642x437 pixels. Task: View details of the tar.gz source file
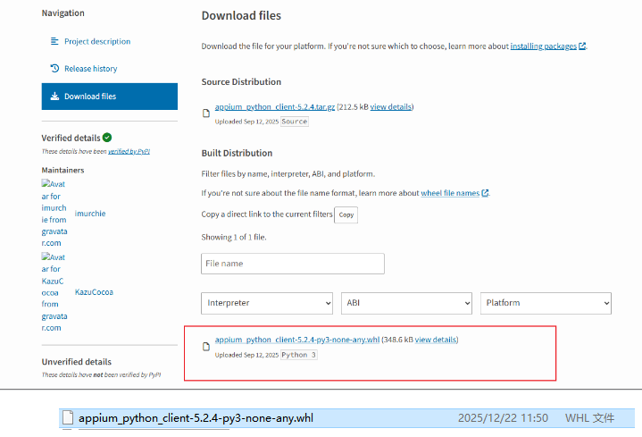[x=390, y=107]
